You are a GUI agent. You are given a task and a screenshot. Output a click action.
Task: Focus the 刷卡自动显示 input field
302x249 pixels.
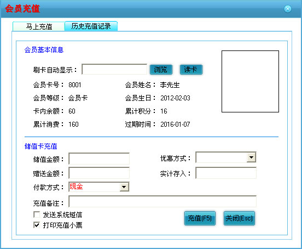(114, 69)
